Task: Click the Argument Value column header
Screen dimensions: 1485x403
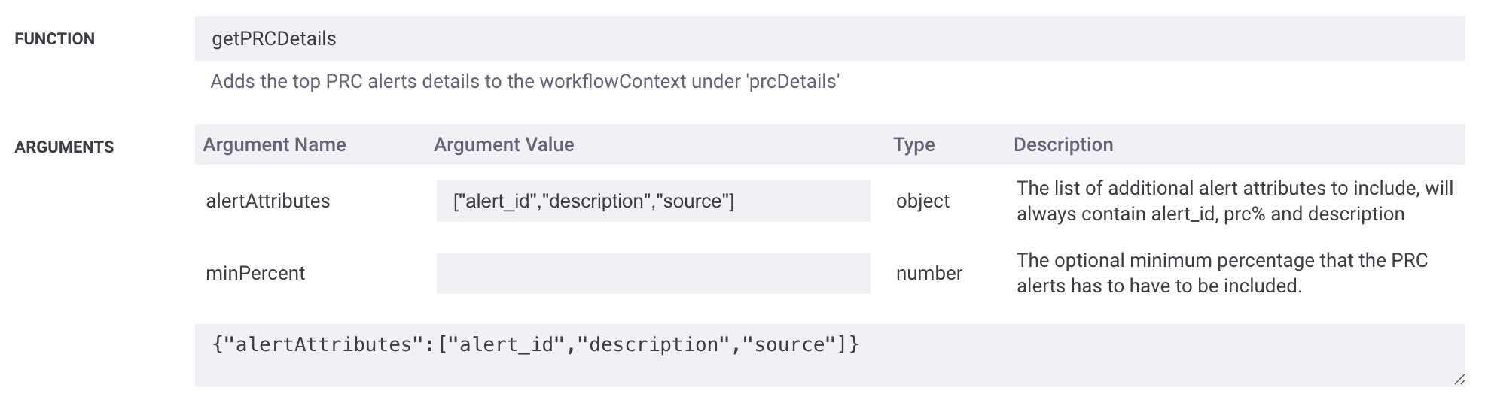Action: (504, 144)
